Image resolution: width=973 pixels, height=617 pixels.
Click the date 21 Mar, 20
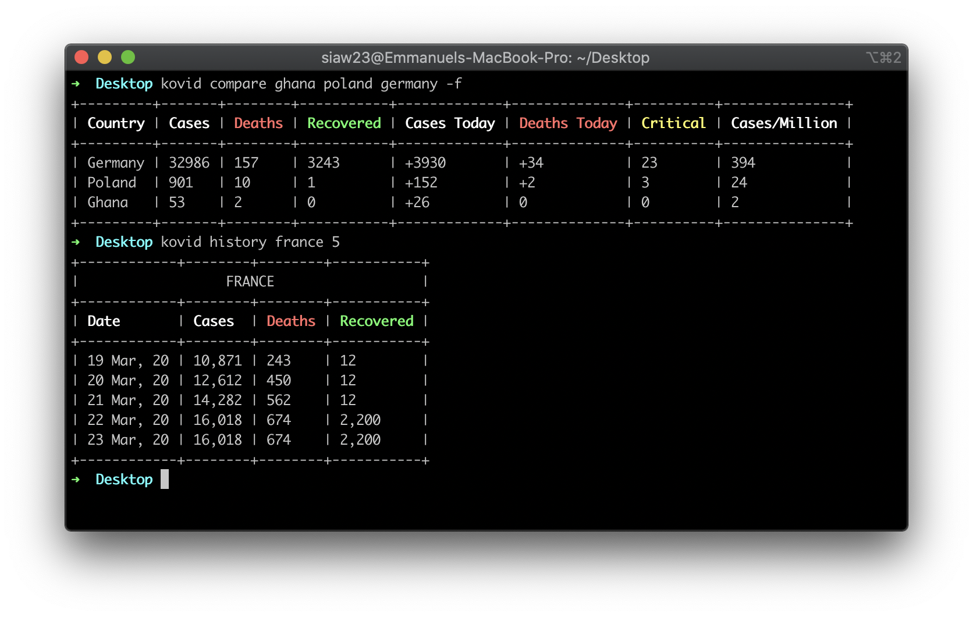[x=128, y=400]
